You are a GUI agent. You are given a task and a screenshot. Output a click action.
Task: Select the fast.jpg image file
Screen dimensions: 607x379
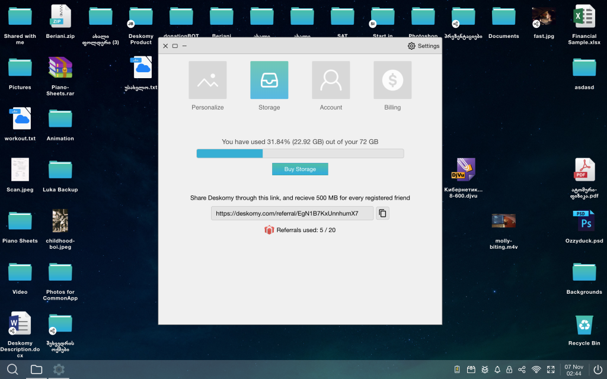coord(544,23)
